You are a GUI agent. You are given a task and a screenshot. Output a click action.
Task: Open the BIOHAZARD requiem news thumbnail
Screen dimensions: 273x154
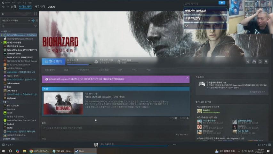(63, 104)
